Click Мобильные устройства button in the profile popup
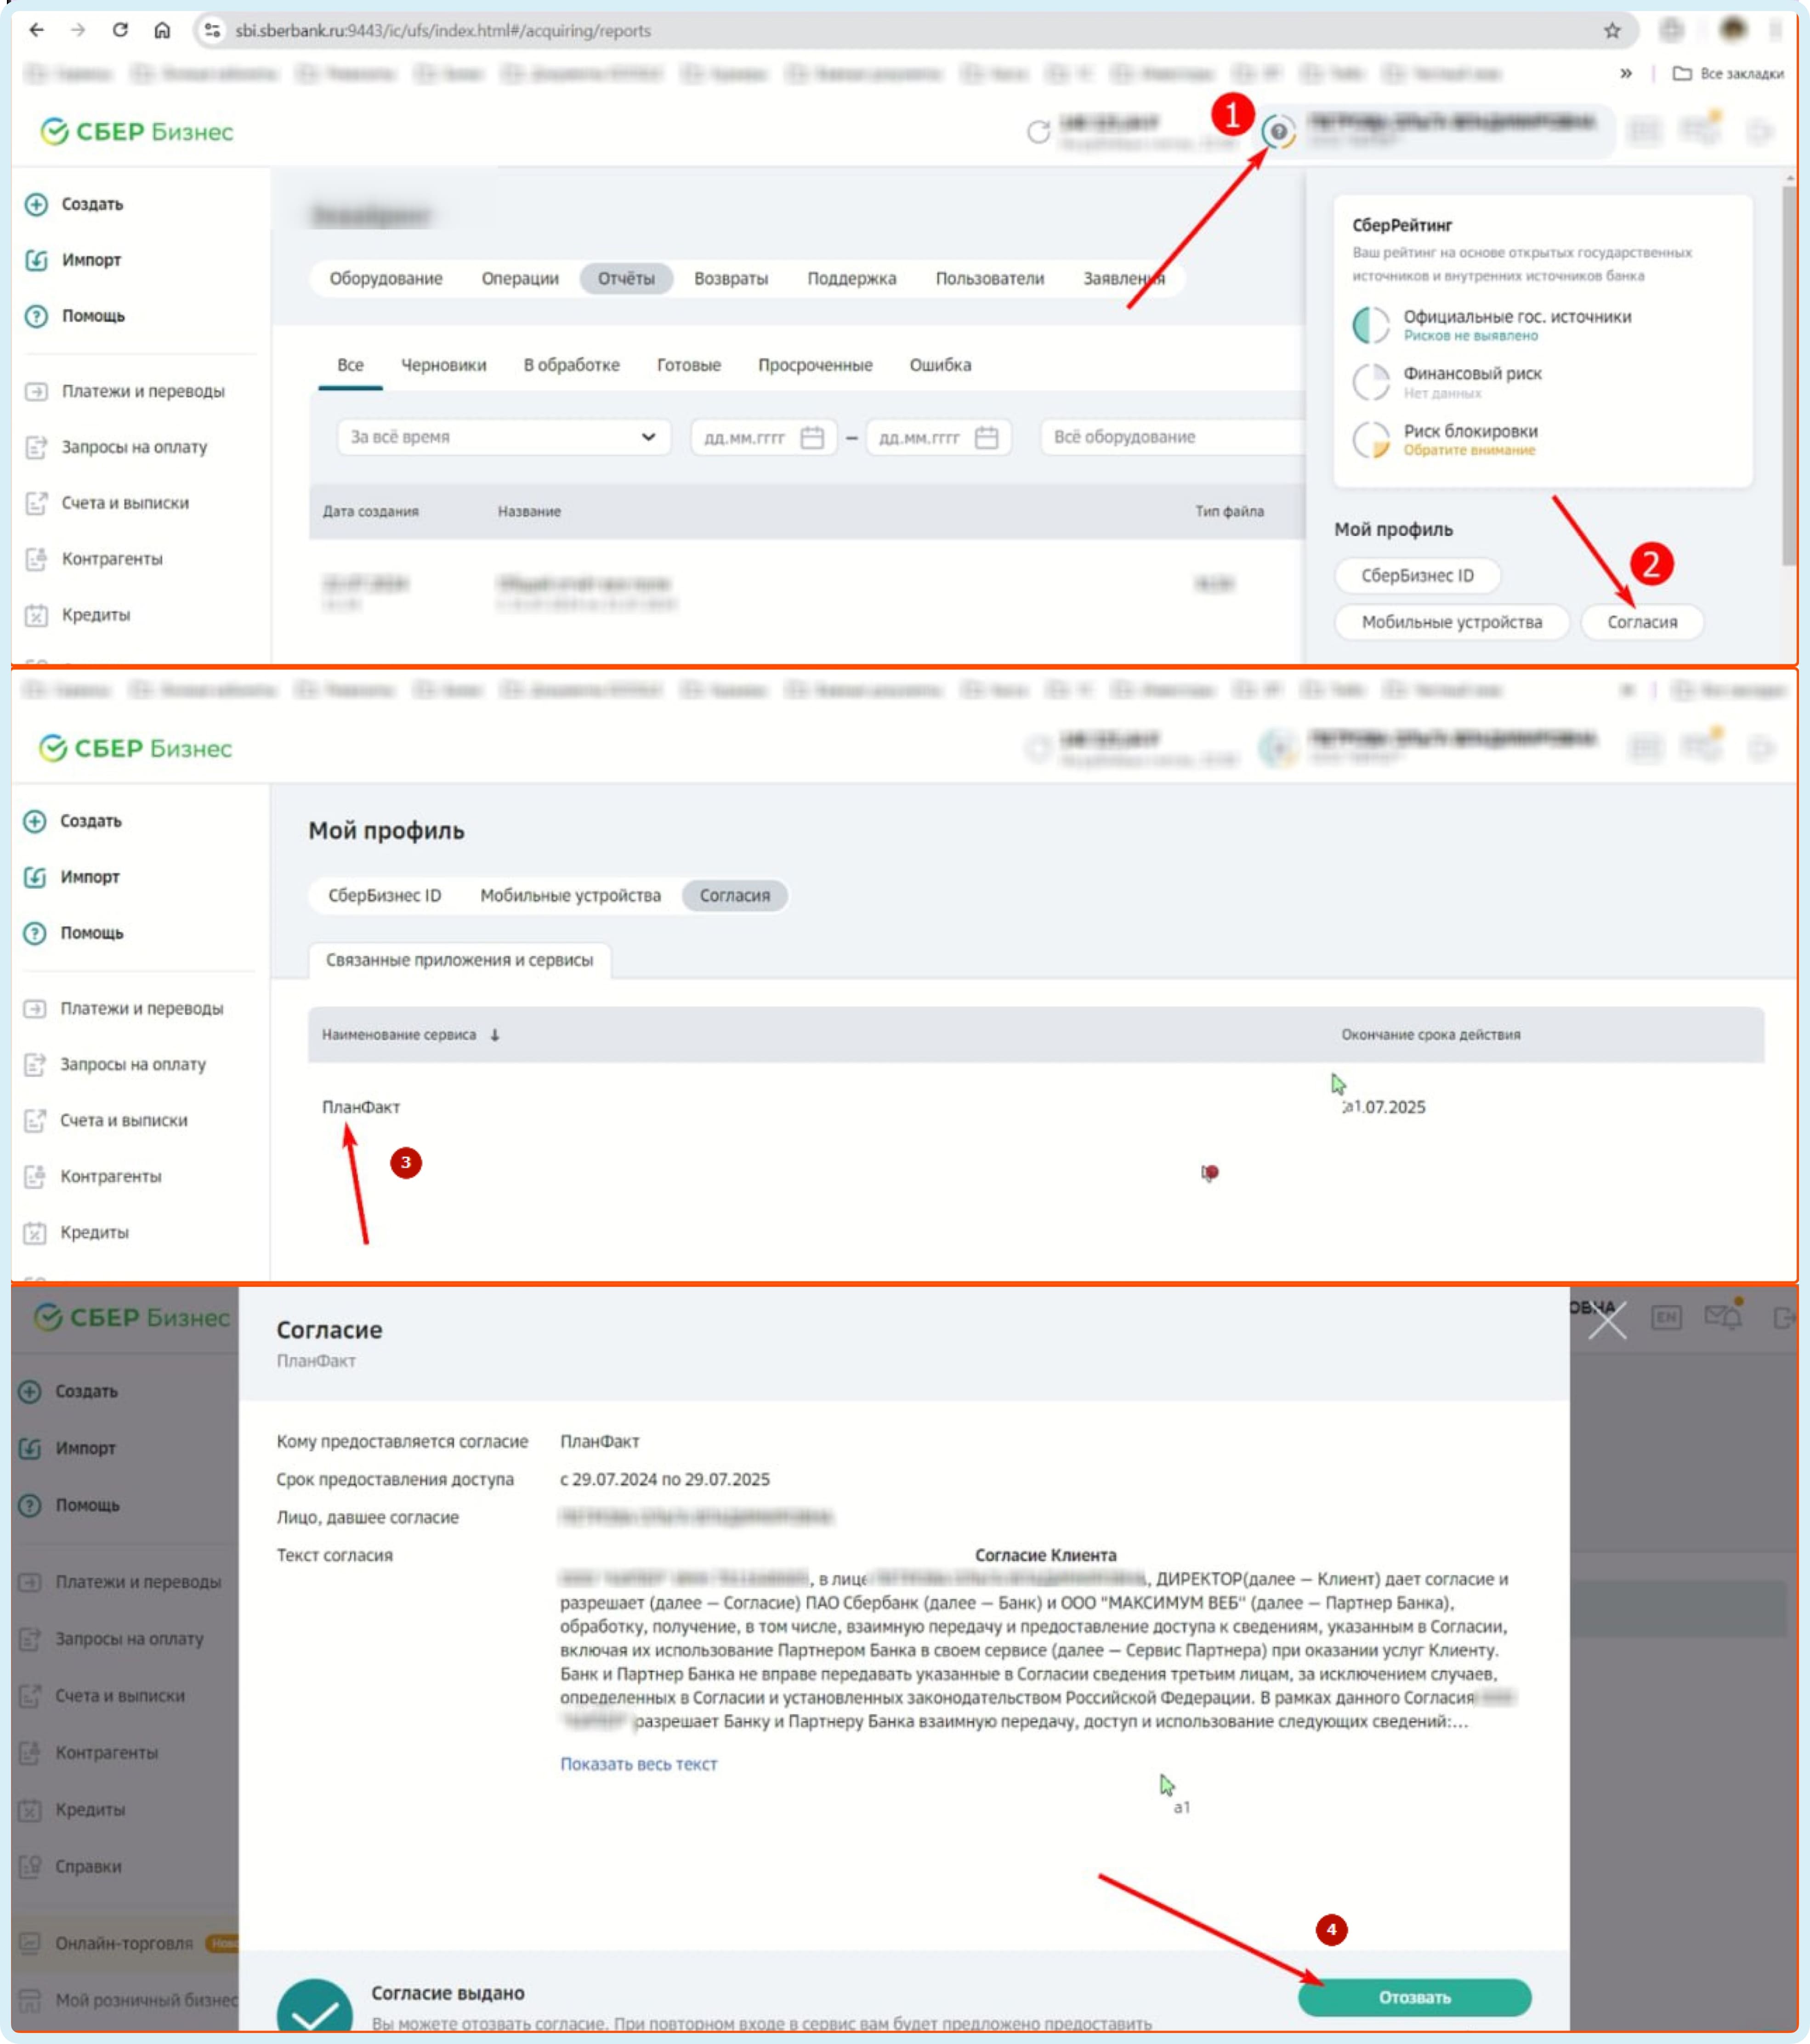1810x2044 pixels. [x=1452, y=622]
